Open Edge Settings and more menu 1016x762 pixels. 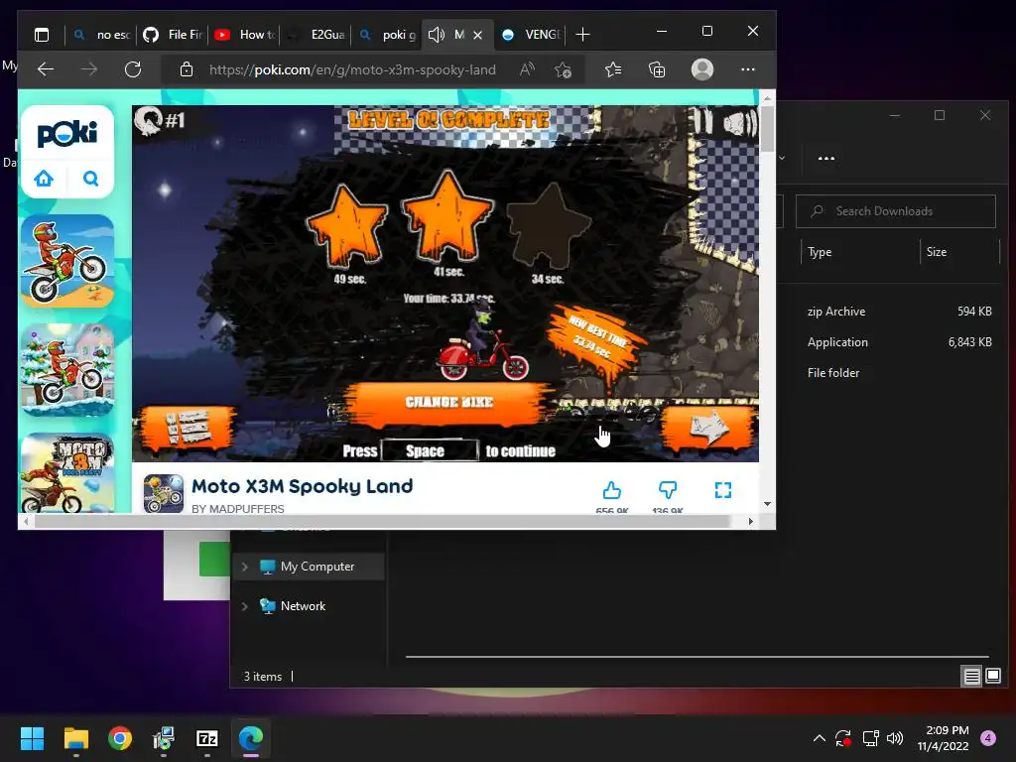tap(748, 69)
